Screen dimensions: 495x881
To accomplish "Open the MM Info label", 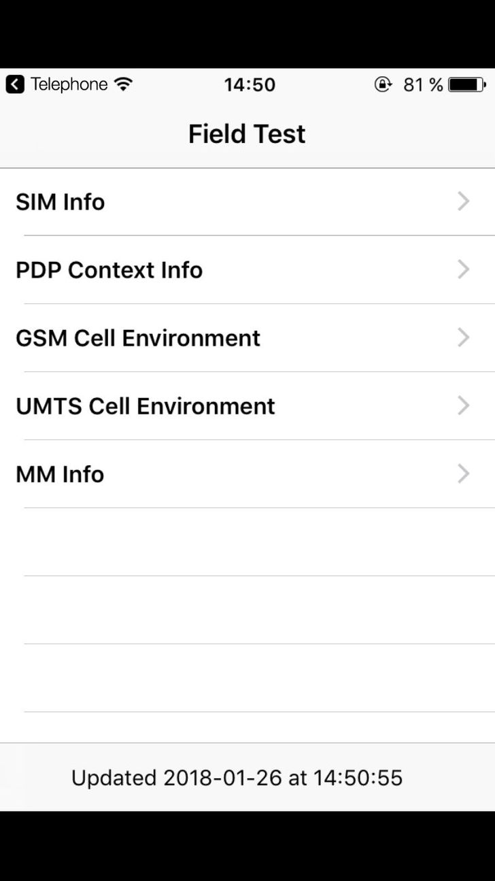I will click(60, 474).
